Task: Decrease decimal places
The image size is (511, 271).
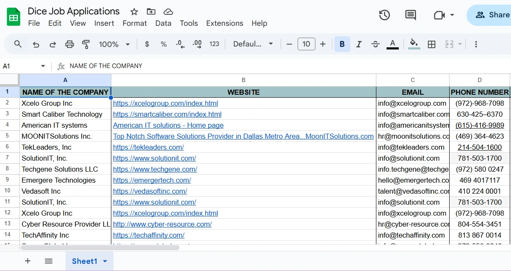Action: click(x=180, y=44)
